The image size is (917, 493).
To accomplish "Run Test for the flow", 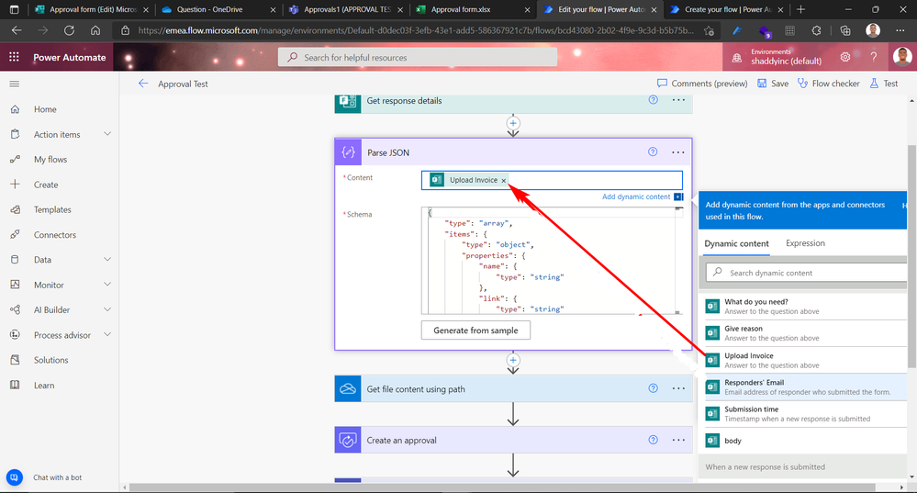I will point(884,84).
